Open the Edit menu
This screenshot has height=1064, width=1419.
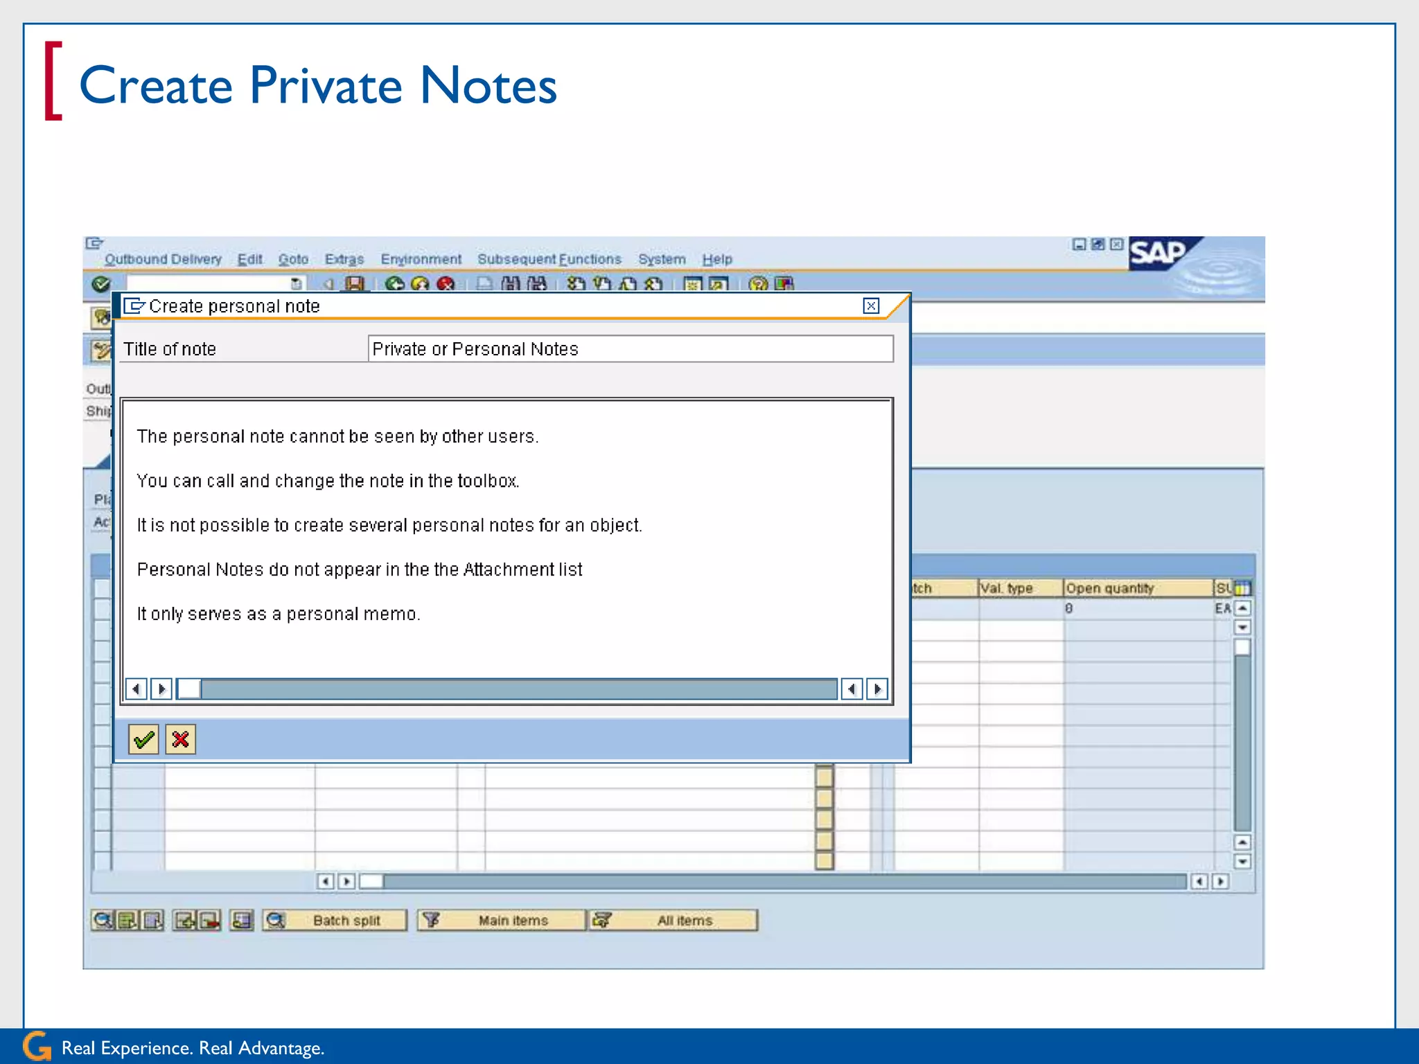[x=249, y=259]
